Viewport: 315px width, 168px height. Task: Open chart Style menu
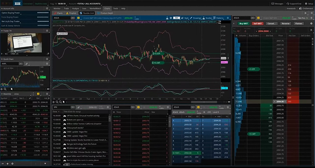click(185, 18)
